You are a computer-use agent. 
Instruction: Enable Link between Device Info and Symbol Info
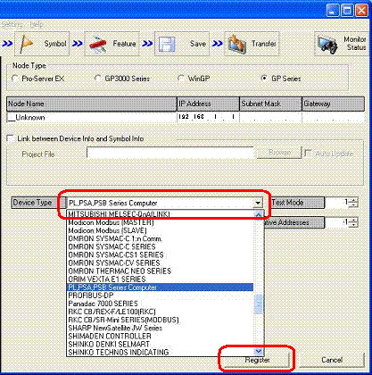pyautogui.click(x=11, y=138)
